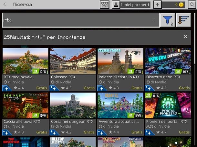
Task: Open the sort order options
Action: click(183, 20)
